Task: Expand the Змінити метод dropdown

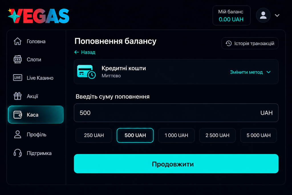Action: [x=250, y=72]
